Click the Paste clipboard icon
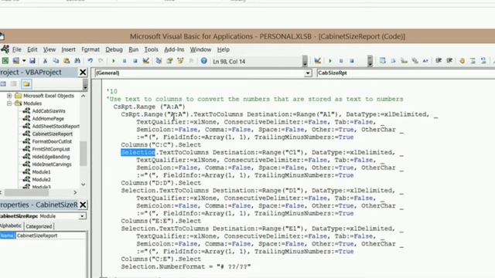Screen dimensions: 495x278 pyautogui.click(x=67, y=61)
